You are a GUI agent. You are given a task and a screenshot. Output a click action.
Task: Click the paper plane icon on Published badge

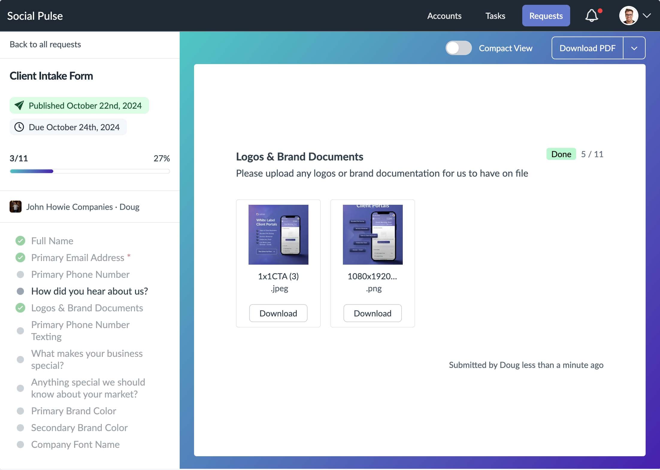point(19,105)
